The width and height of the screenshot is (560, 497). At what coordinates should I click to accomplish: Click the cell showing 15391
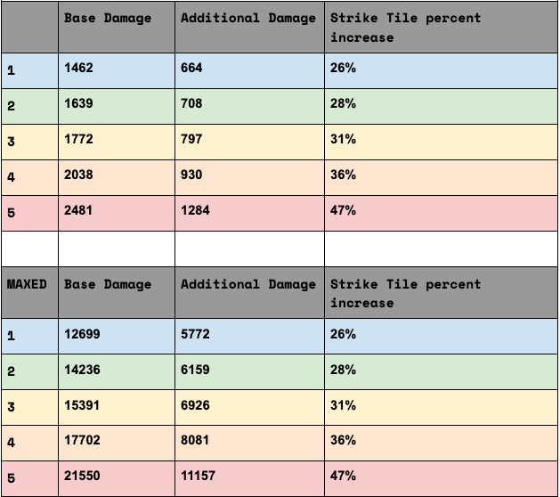pyautogui.click(x=117, y=407)
